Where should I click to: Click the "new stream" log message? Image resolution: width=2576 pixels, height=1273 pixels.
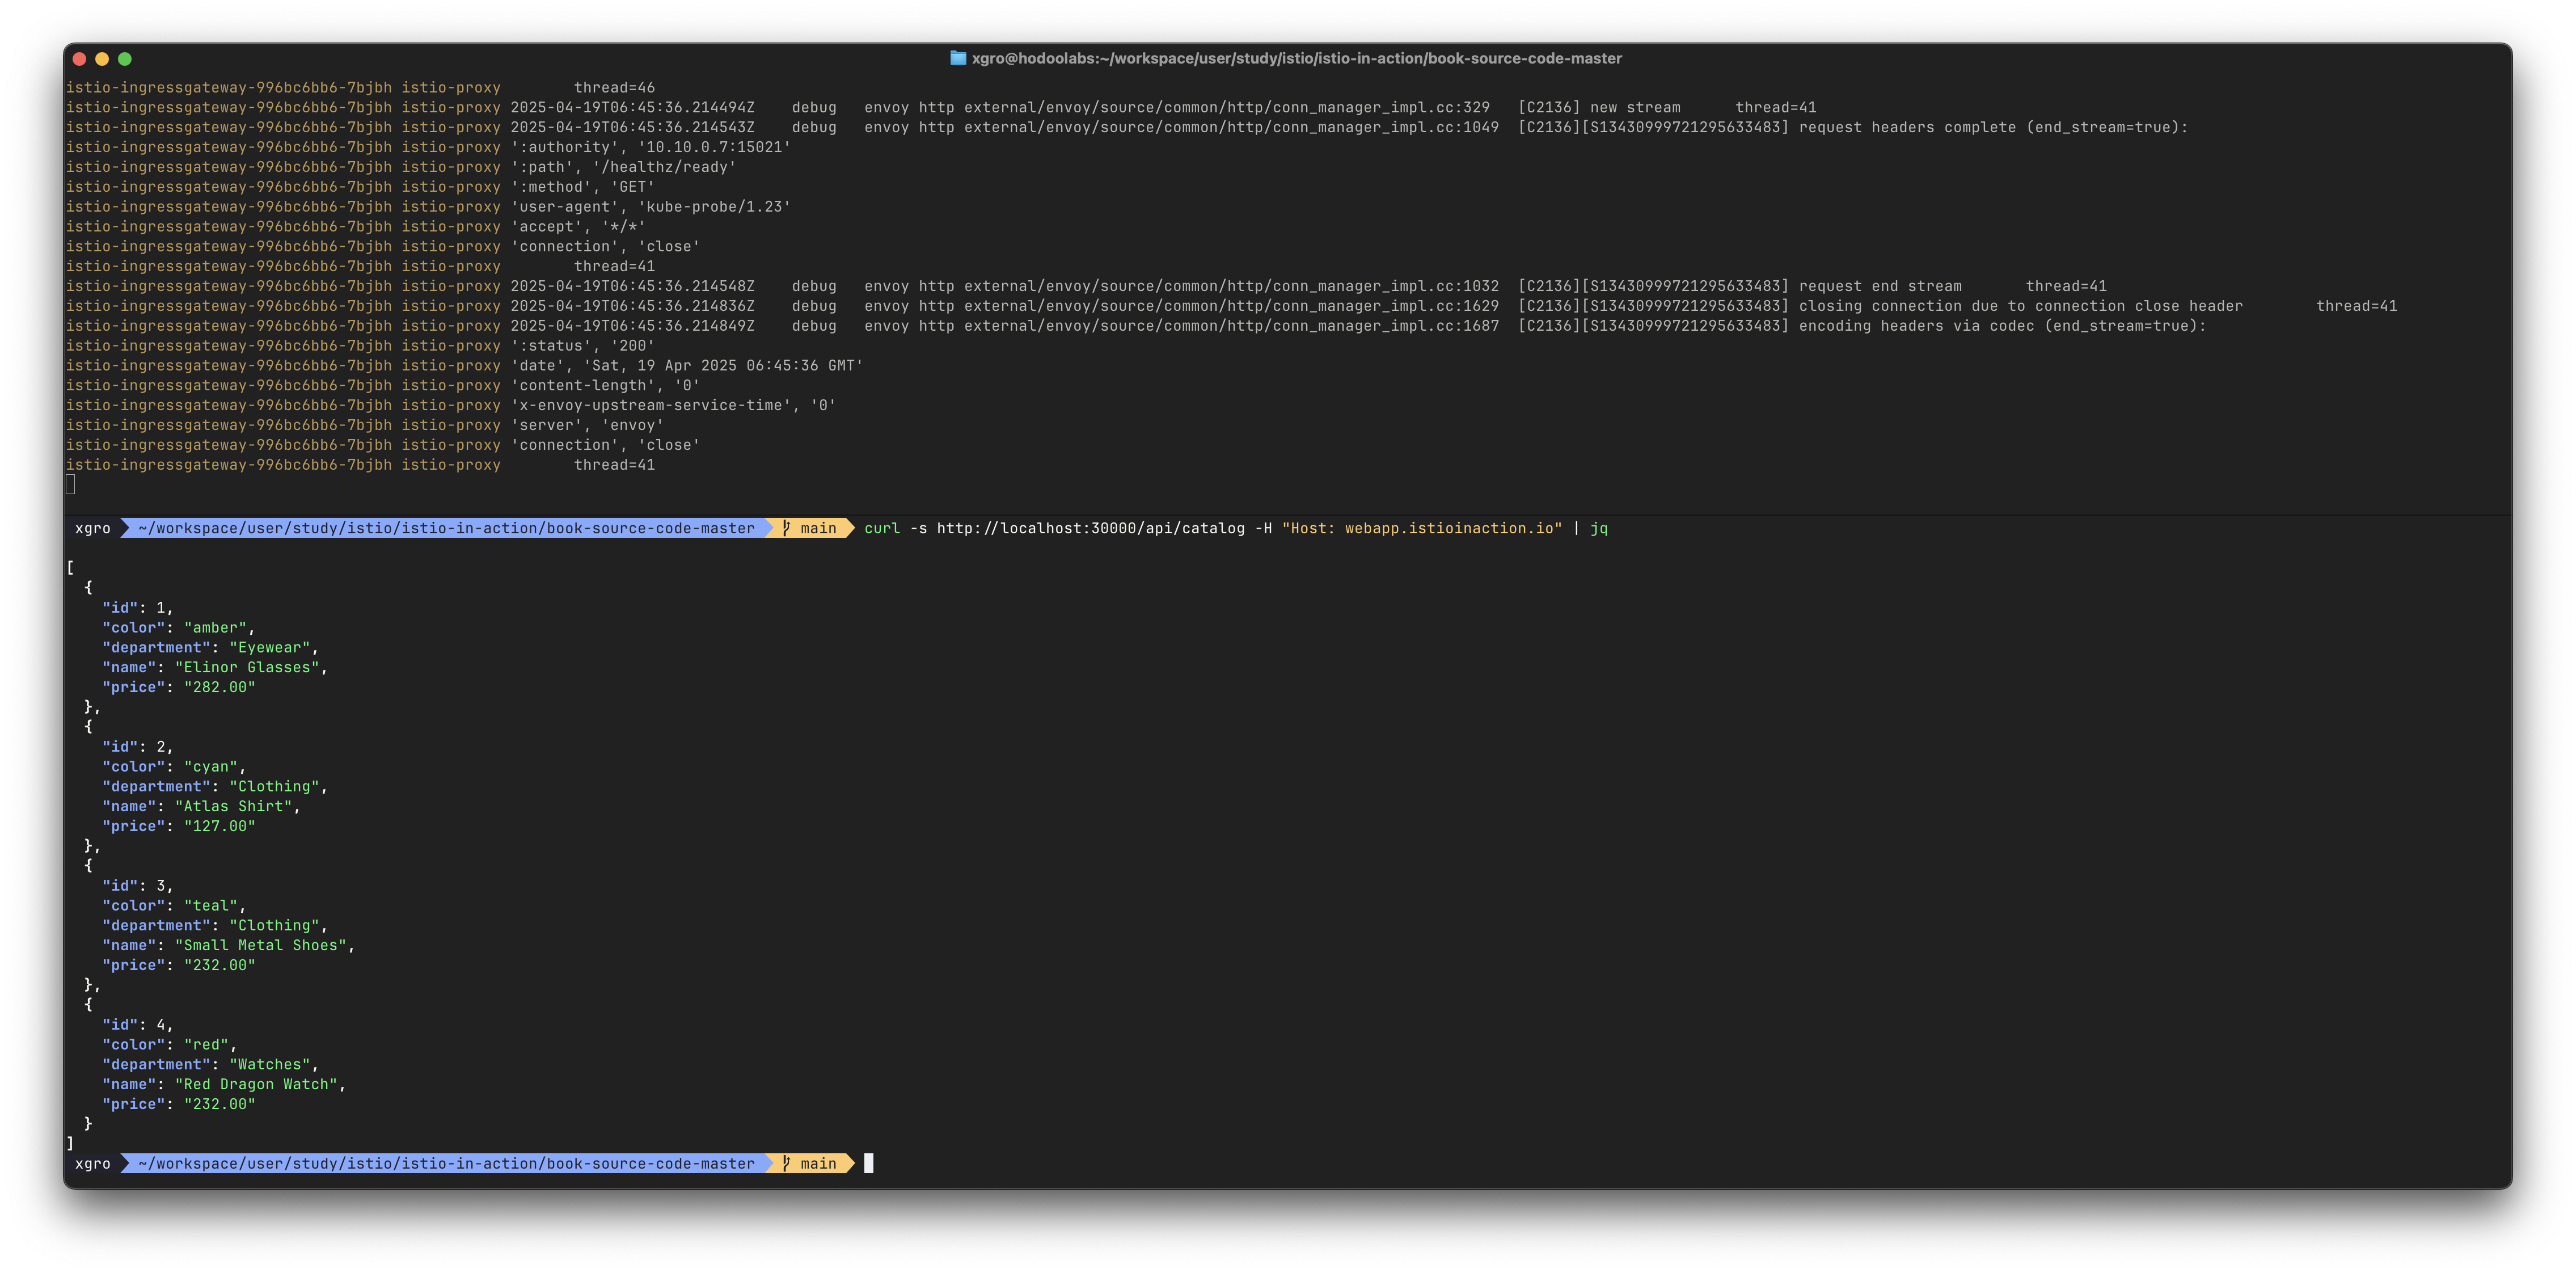click(x=1635, y=107)
